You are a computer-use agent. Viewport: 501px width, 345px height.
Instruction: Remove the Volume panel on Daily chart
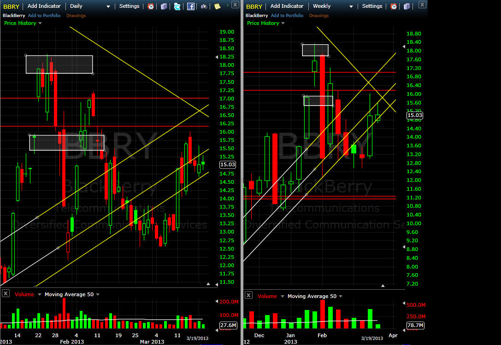click(6, 293)
